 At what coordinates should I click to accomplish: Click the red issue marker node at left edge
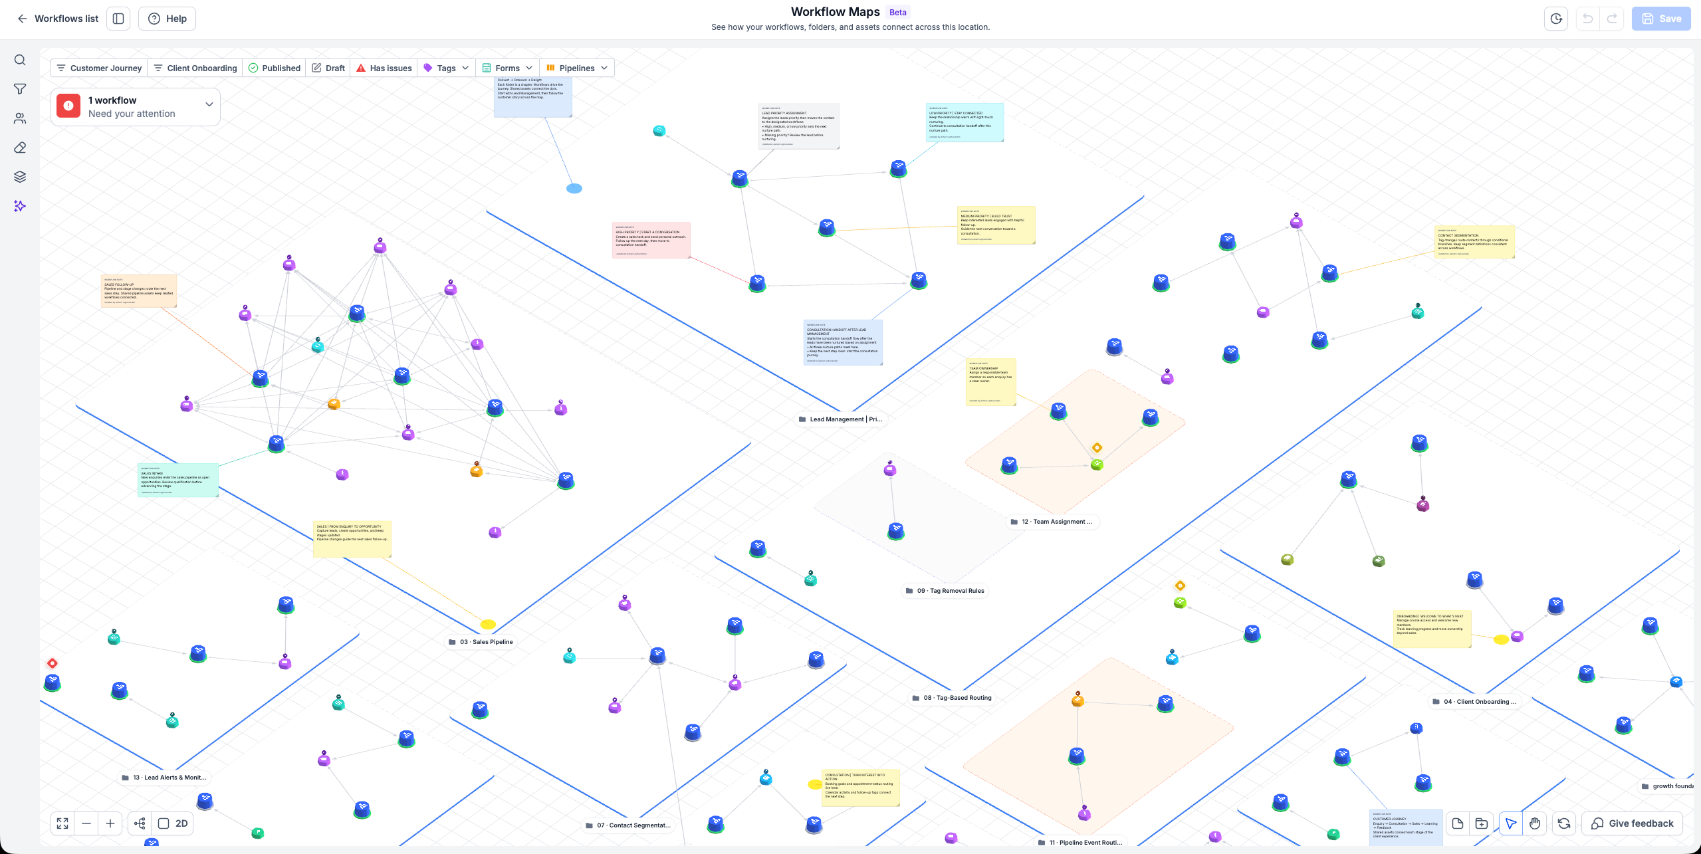click(53, 663)
